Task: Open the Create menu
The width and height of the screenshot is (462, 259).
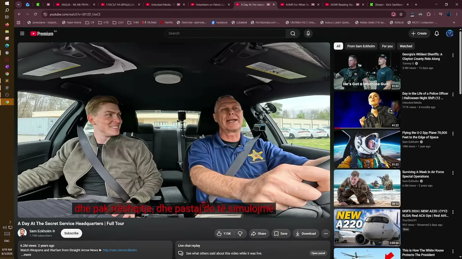Action: [419, 33]
